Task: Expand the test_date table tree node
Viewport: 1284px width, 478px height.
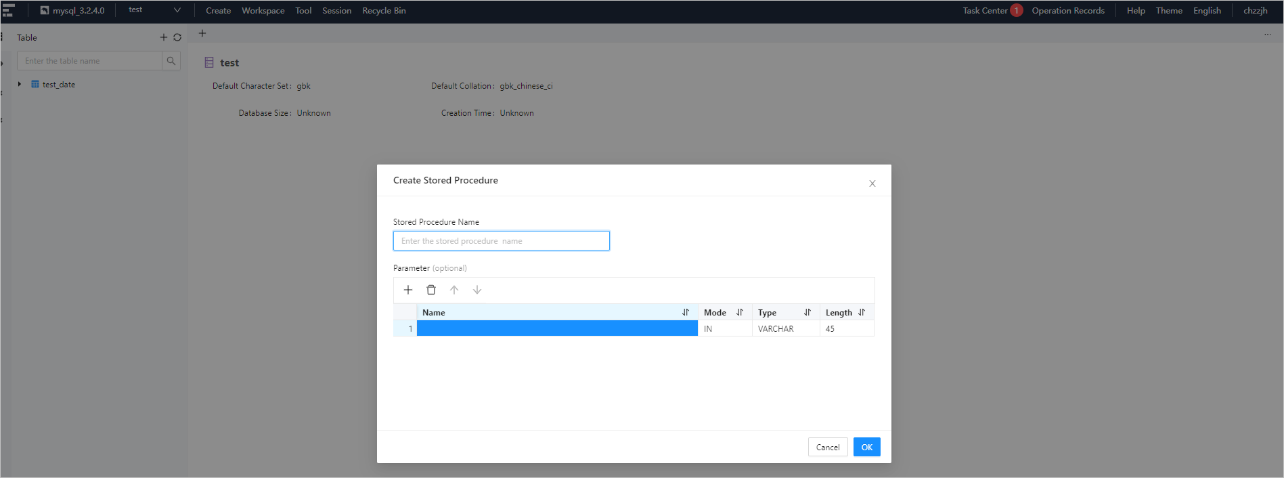Action: 20,85
